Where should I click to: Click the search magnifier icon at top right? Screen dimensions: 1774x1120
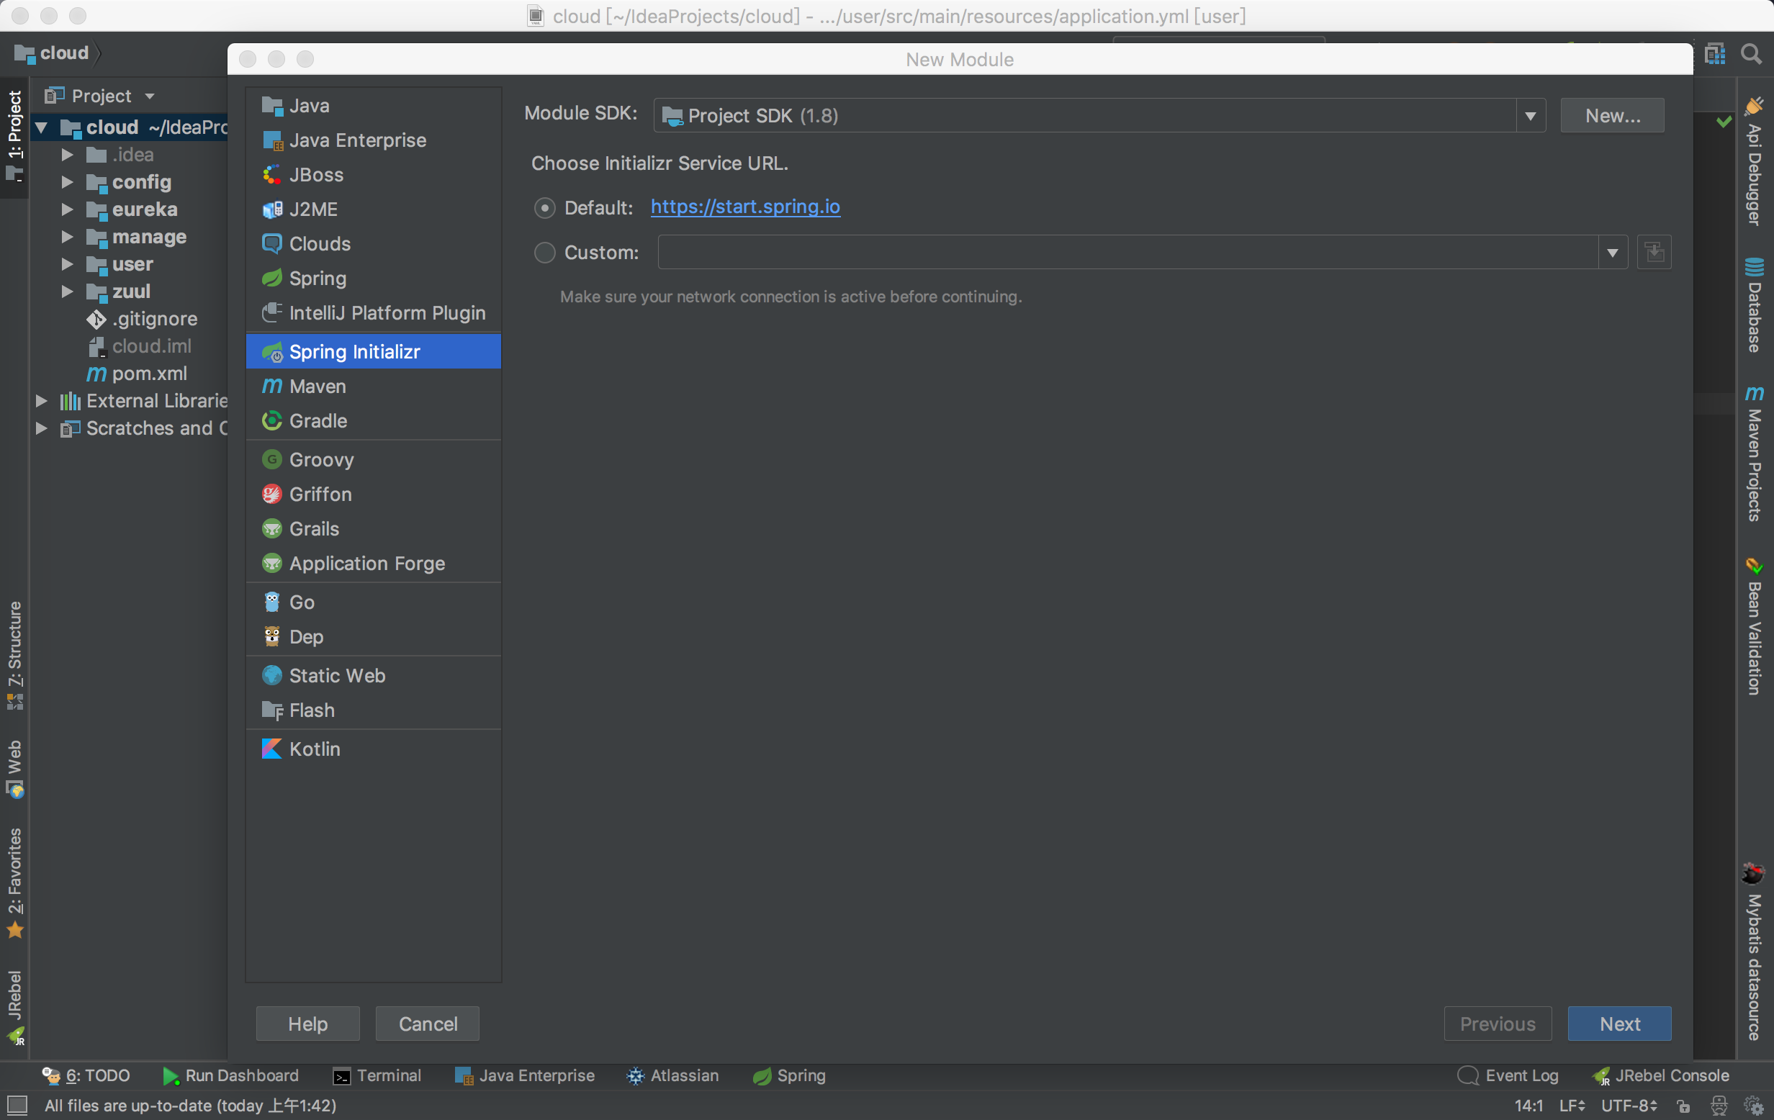tap(1750, 54)
